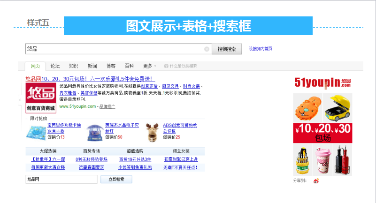
Task: Click the red and black bottles image
Action: click(342, 160)
